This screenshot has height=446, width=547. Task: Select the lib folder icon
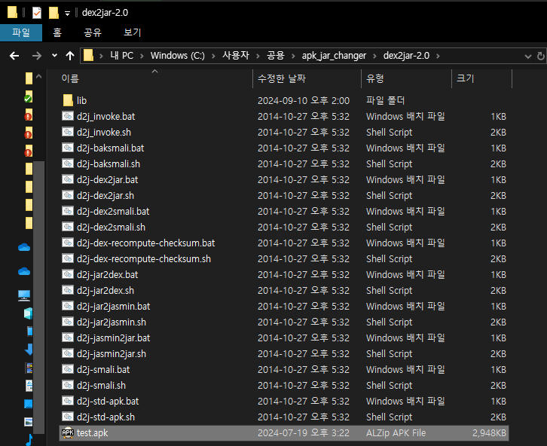68,100
